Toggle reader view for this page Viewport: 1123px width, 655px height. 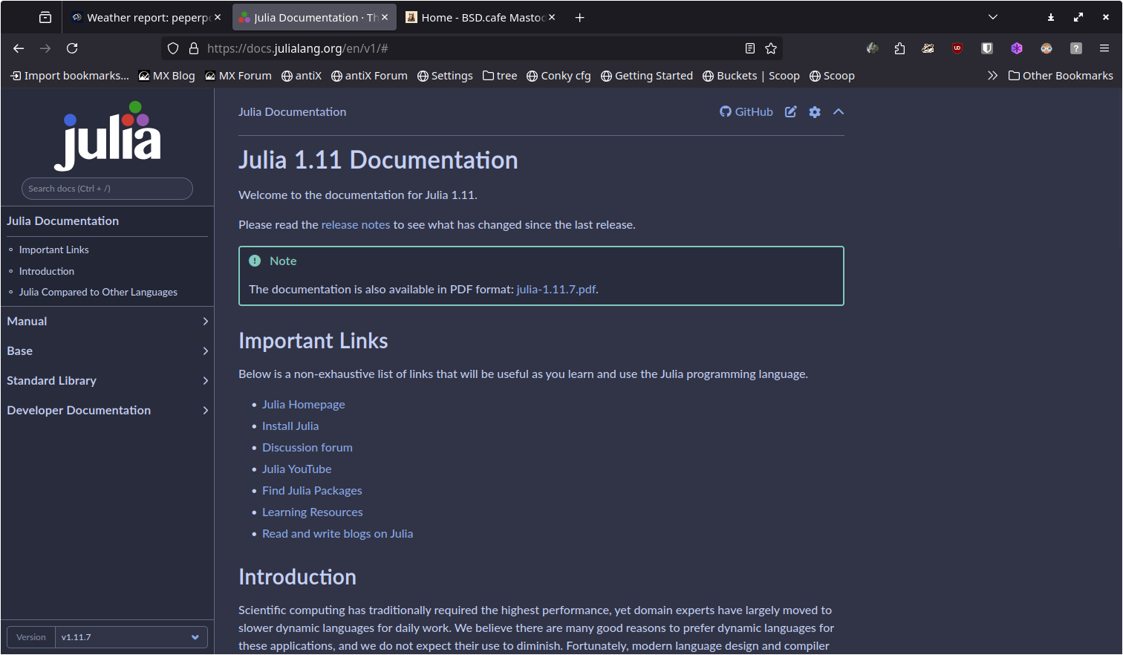750,48
